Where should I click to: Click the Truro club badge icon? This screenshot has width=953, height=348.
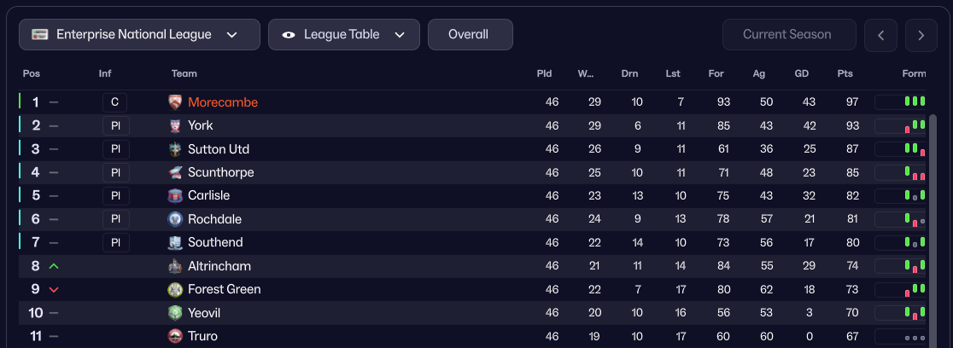[175, 336]
